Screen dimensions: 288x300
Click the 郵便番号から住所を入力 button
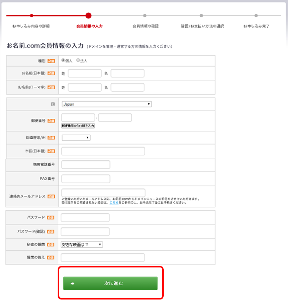(78, 126)
